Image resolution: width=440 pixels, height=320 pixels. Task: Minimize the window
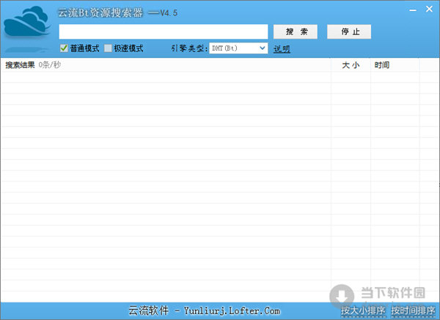[413, 10]
